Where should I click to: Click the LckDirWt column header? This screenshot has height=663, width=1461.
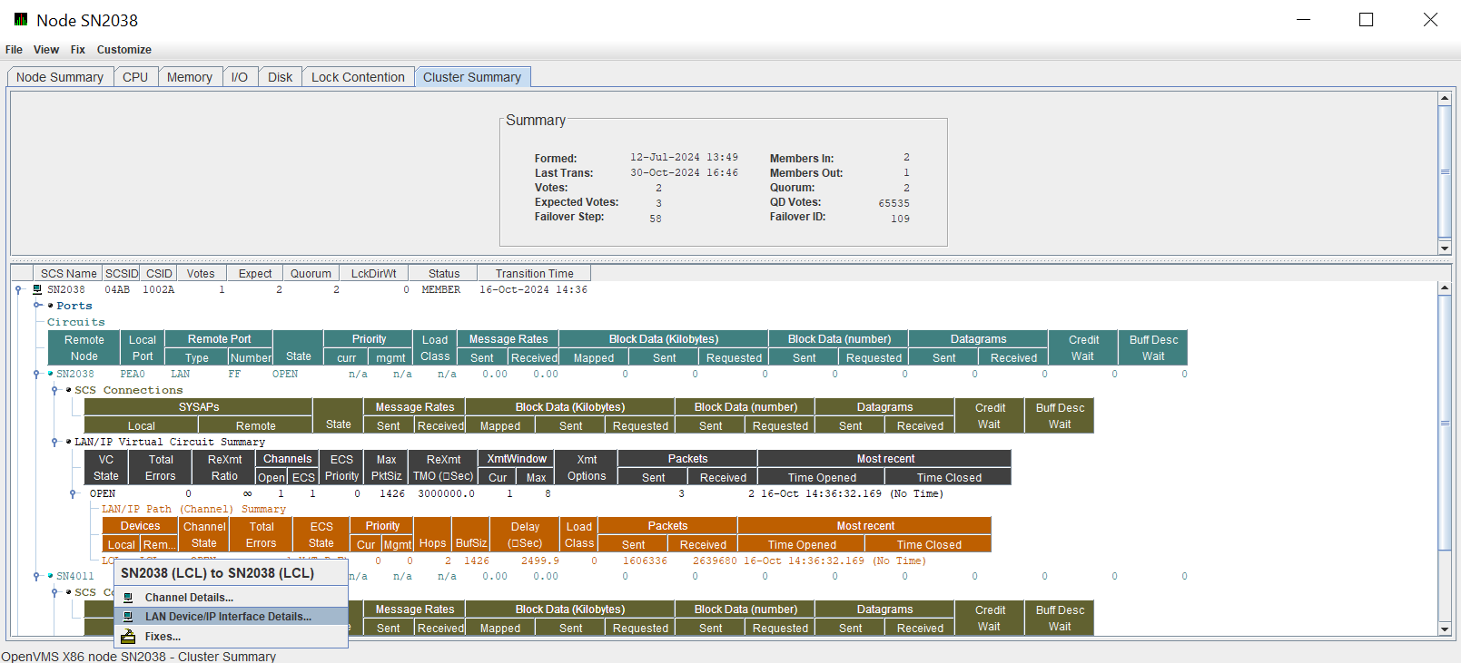(373, 273)
